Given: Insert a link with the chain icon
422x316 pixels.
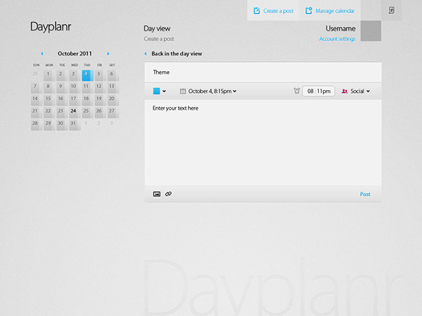Looking at the screenshot, I should pyautogui.click(x=169, y=194).
